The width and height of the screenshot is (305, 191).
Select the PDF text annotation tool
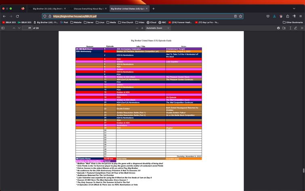[290, 28]
